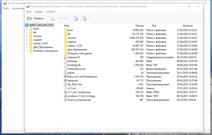Click the Extract download arrow icon
Image resolution: width=212 pixels, height=135 pixels.
coord(53,18)
